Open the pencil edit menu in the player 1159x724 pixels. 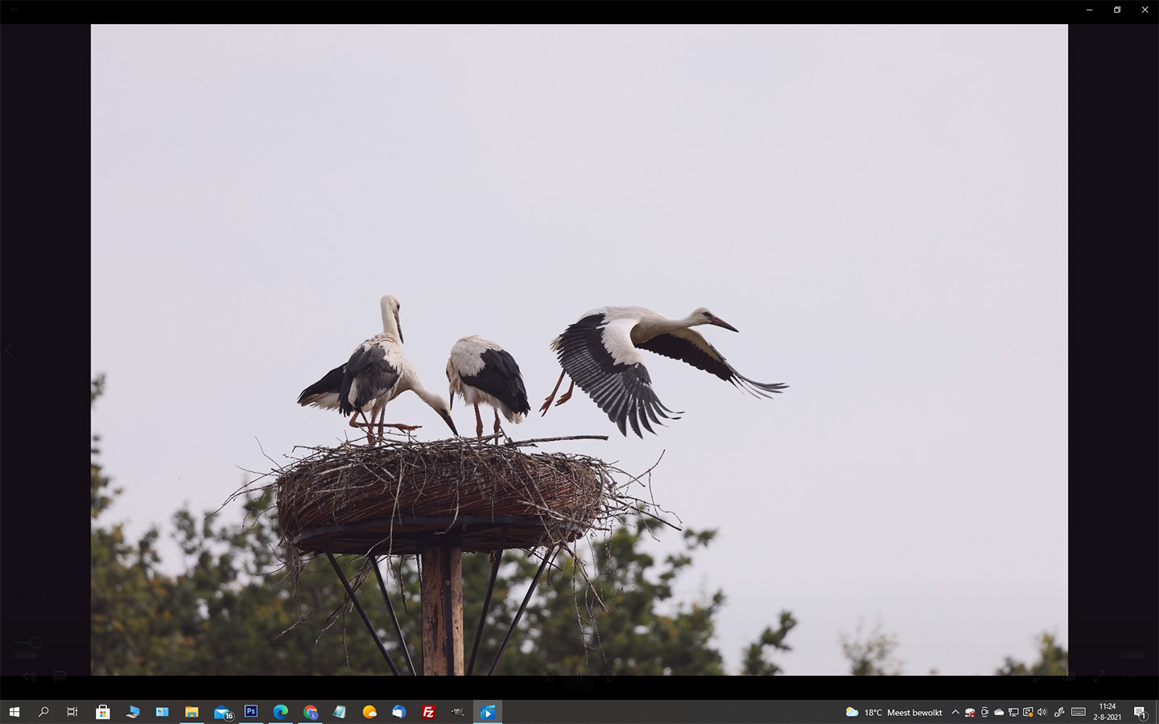(x=1039, y=677)
